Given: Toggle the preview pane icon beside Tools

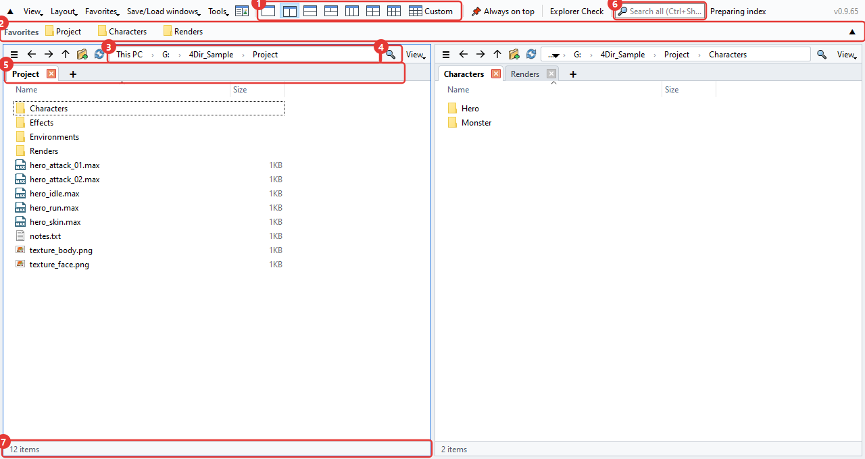Looking at the screenshot, I should click(242, 11).
